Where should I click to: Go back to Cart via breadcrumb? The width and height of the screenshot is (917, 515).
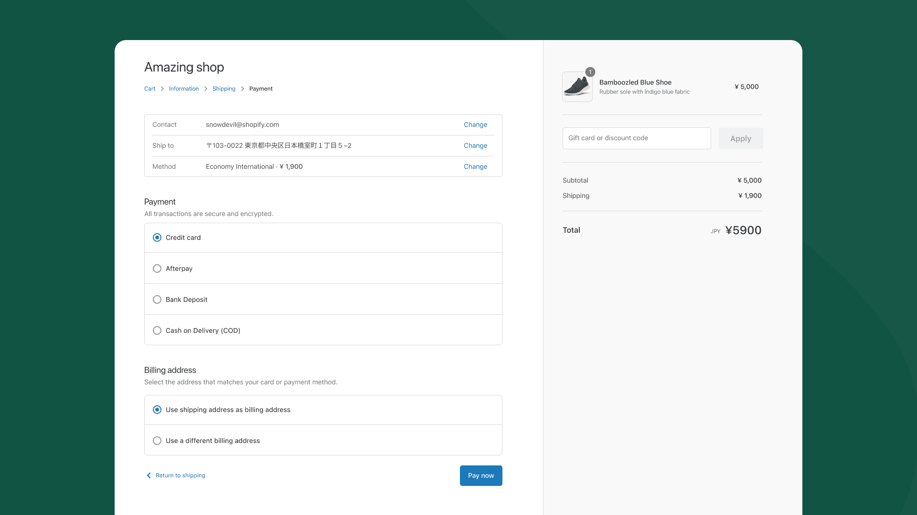click(x=149, y=89)
